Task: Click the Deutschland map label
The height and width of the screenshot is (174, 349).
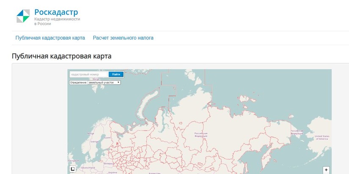Action: (88, 168)
